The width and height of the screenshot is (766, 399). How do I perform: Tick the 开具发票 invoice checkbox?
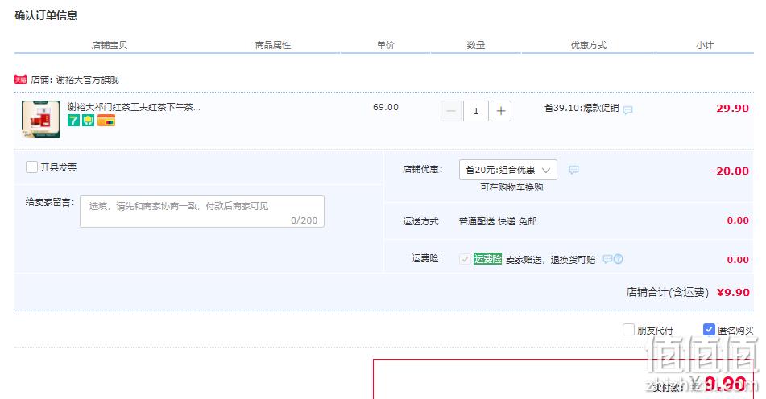point(31,167)
